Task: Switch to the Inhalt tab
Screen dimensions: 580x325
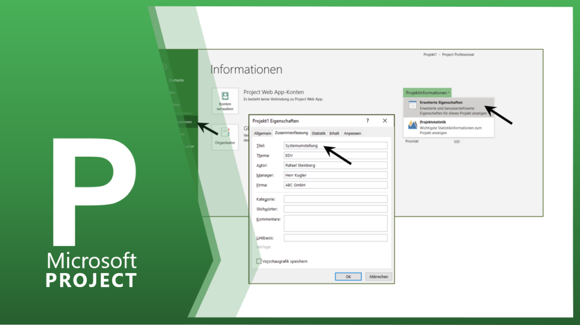Action: 334,133
